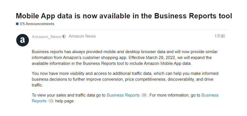Click the 13 click-count badge
Image resolution: width=247 pixels, height=116 pixels.
coord(51,101)
